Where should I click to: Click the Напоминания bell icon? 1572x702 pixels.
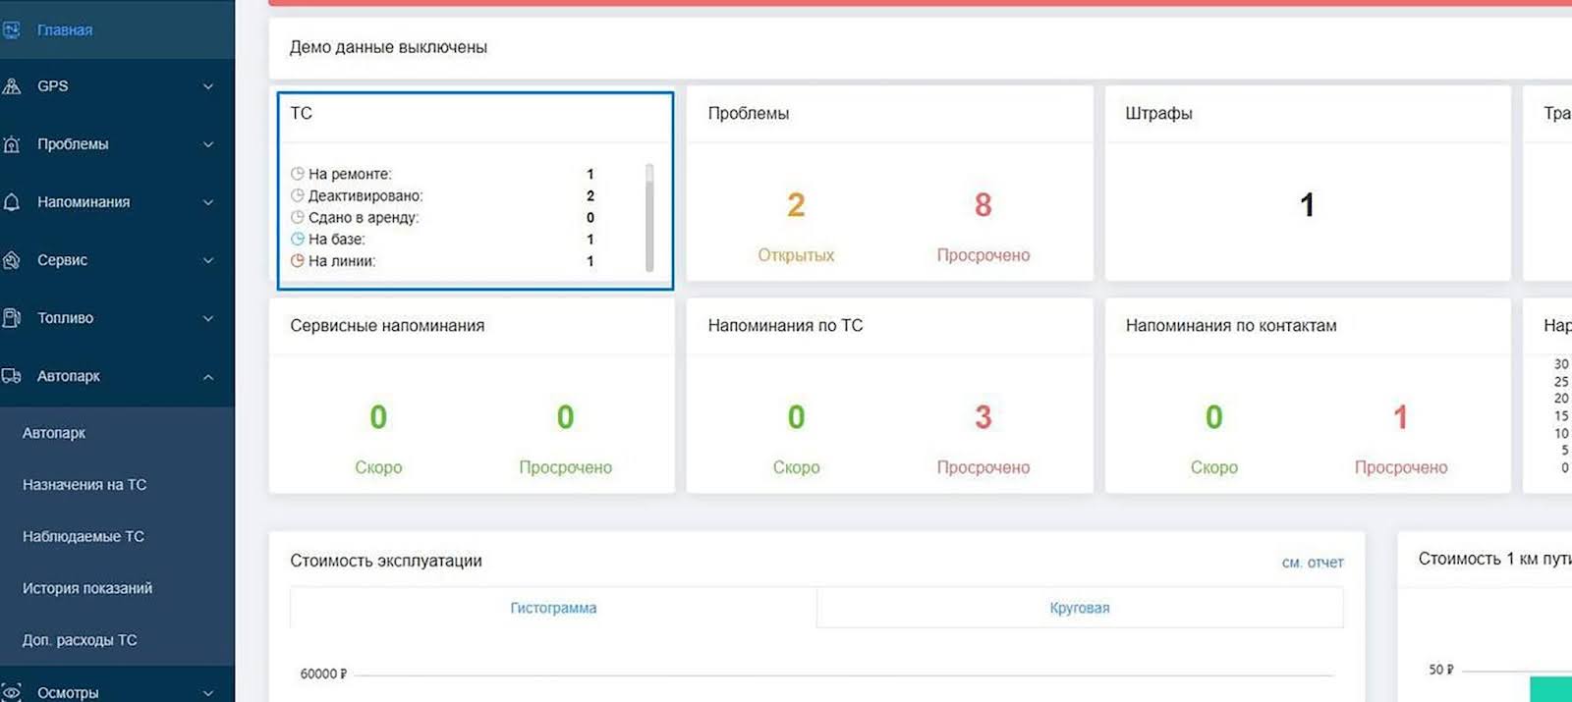(x=12, y=202)
